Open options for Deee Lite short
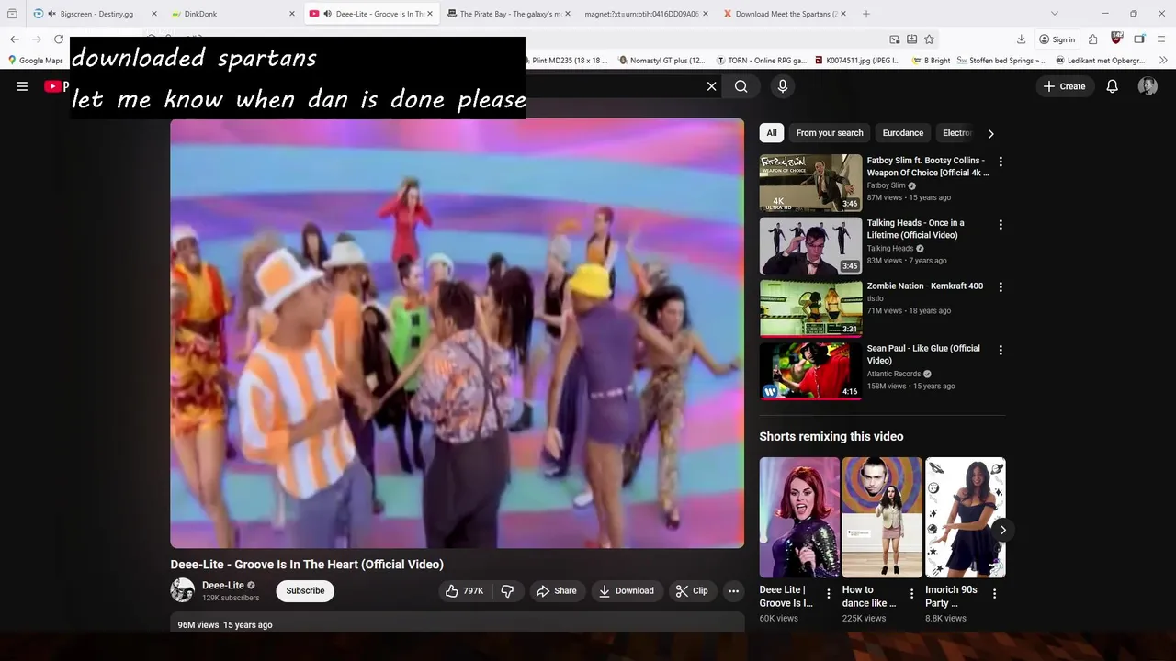Screen dimensions: 1176x661 click(x=829, y=594)
